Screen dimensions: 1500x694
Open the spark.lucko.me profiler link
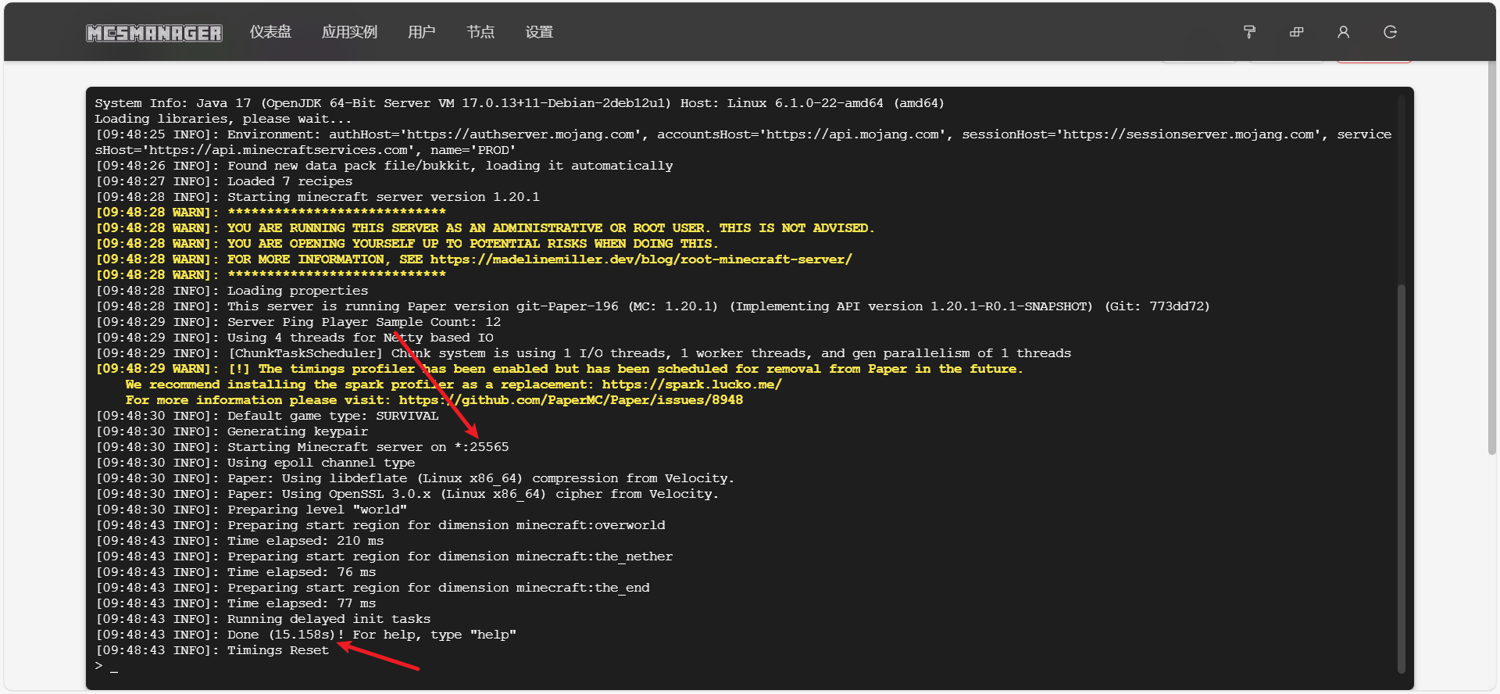[x=691, y=385]
